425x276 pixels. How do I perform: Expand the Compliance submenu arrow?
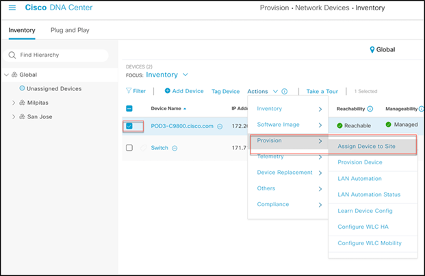tap(320, 205)
